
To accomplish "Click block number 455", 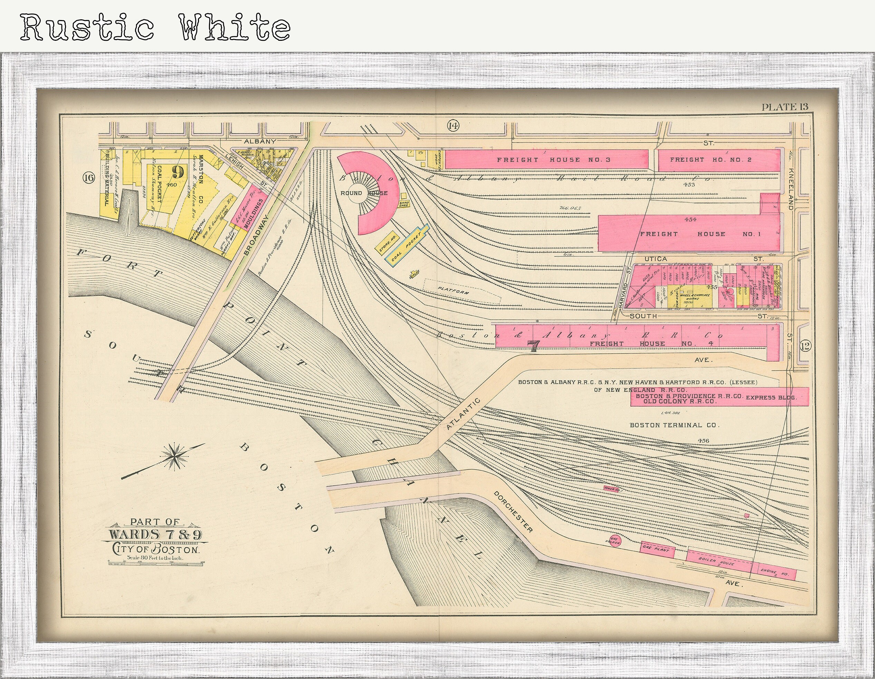I will [x=712, y=287].
